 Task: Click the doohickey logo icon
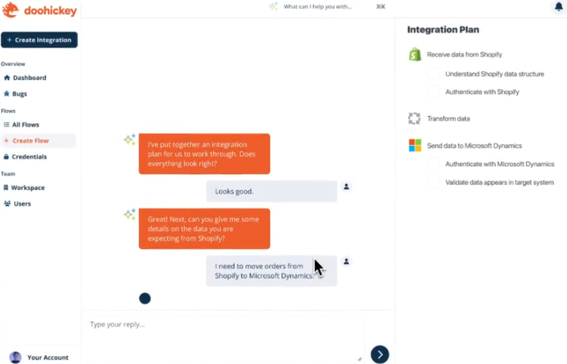10,10
